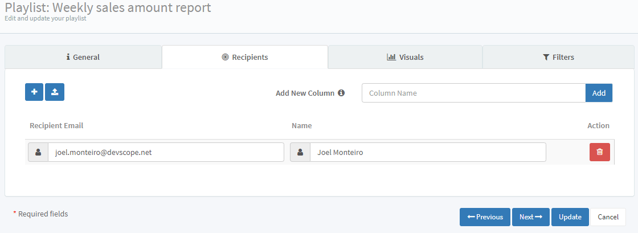The image size is (638, 233).
Task: Switch to the Recipients tab
Action: coord(245,57)
